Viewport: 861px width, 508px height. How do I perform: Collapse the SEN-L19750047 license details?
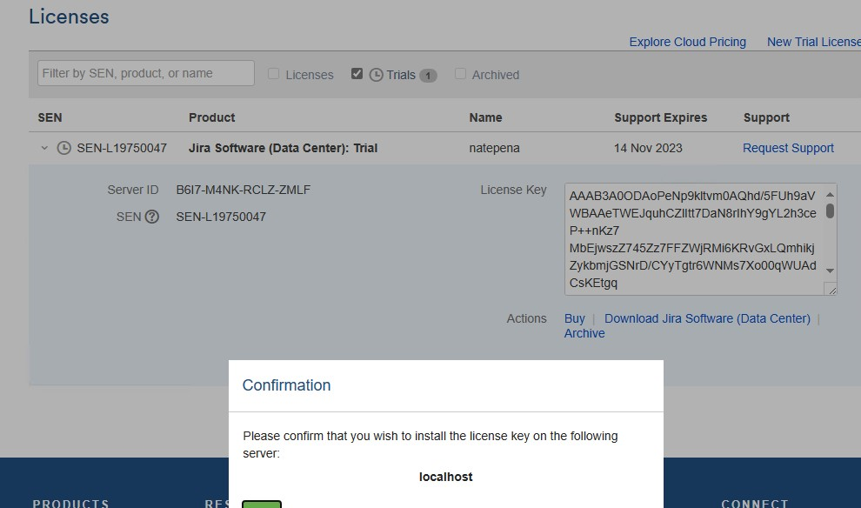(x=44, y=148)
